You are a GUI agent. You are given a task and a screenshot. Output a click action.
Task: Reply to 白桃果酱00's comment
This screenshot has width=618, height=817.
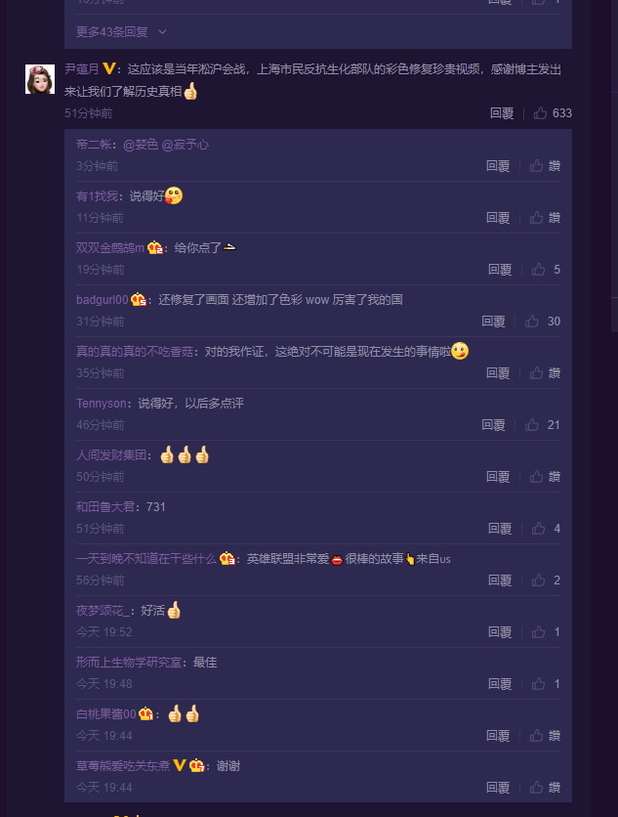[x=498, y=736]
